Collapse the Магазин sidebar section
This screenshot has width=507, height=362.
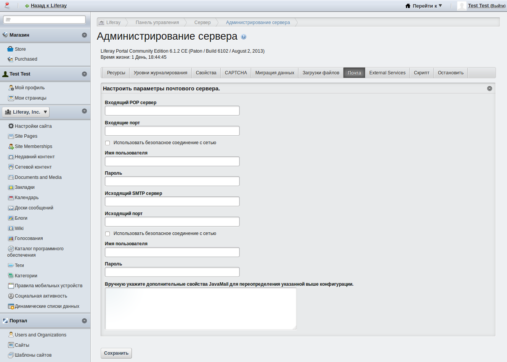84,35
